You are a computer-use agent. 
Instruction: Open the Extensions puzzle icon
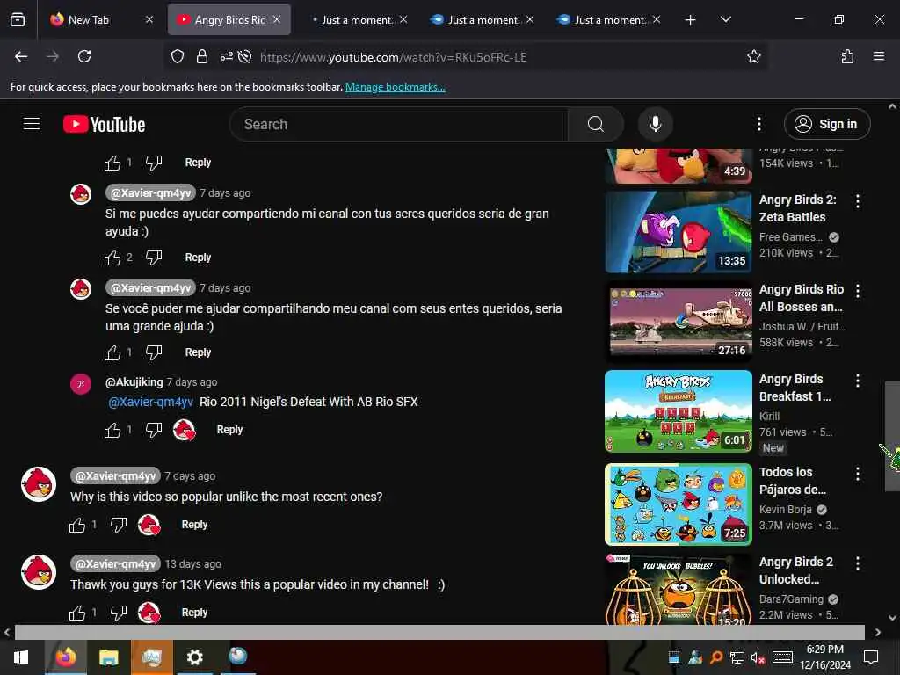(x=847, y=56)
